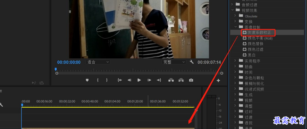Open the 适合 zoom level dropdown
The height and width of the screenshot is (129, 307).
98,62
